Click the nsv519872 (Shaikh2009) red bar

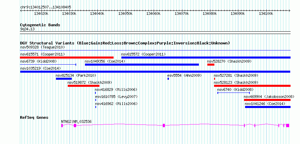click(x=83, y=86)
